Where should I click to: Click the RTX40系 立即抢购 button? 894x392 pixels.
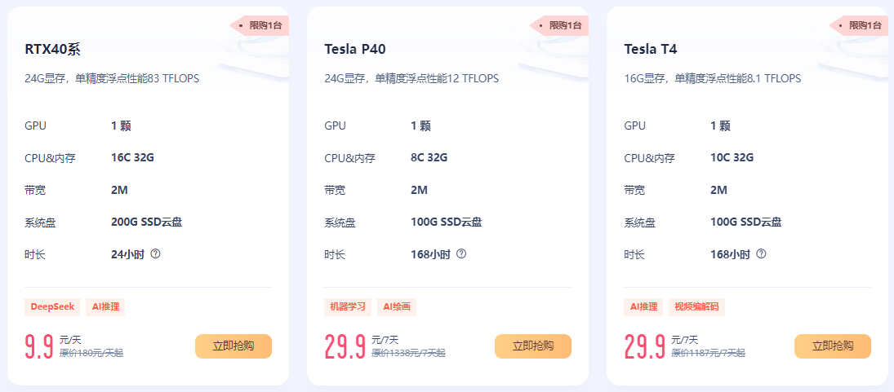coord(234,346)
